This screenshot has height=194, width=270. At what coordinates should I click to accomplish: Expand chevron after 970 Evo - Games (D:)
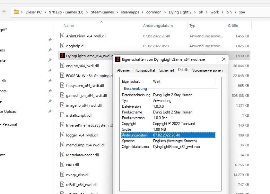tap(87, 12)
